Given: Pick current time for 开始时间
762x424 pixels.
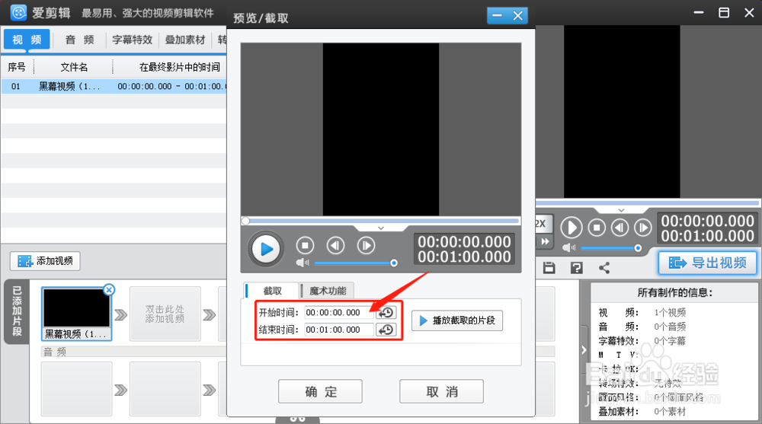Looking at the screenshot, I should [x=386, y=312].
